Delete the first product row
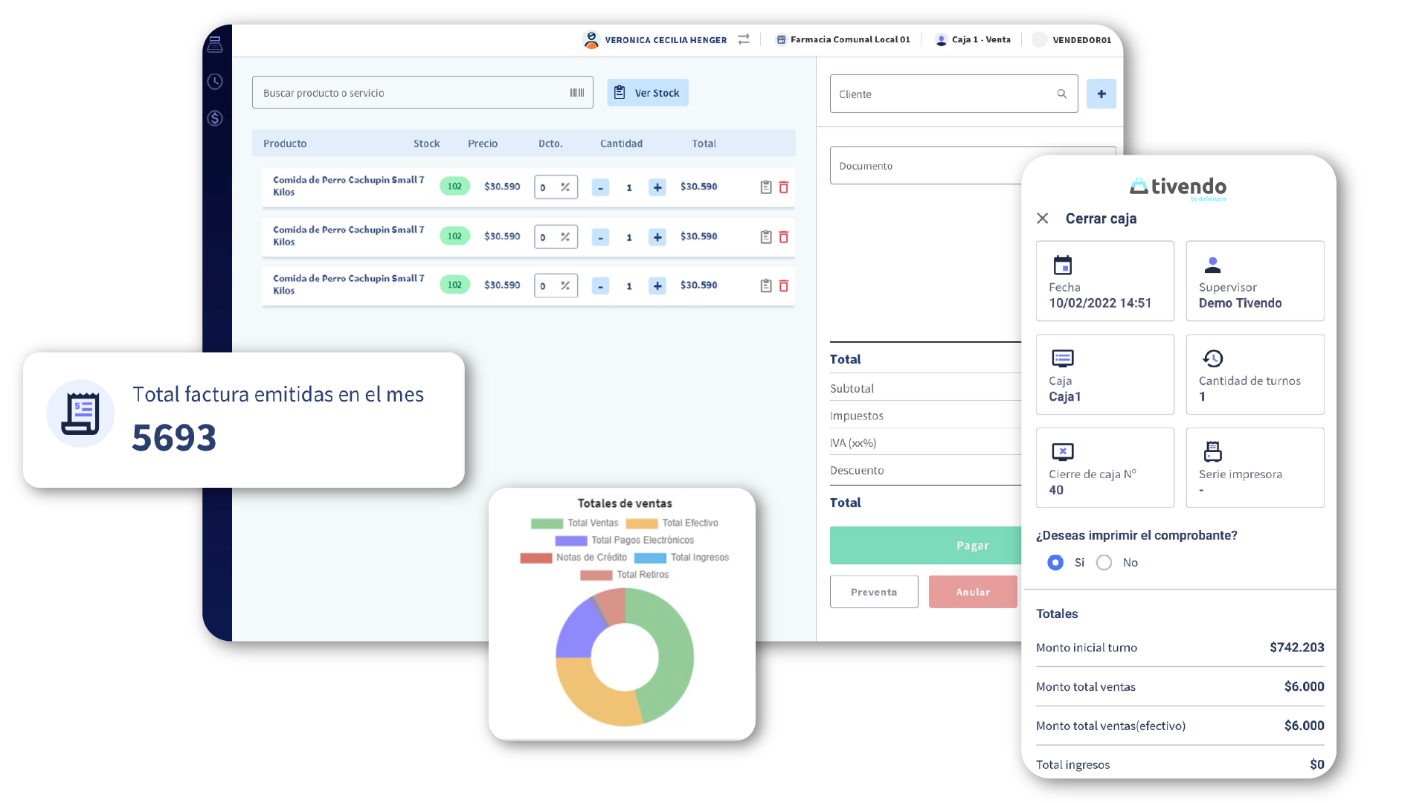Image resolution: width=1428 pixels, height=803 pixels. 784,187
